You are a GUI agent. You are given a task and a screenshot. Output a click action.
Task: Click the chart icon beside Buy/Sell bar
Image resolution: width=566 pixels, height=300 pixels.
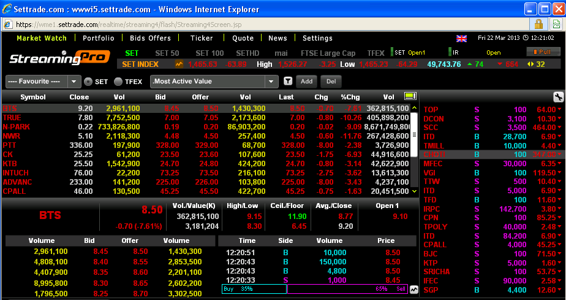coord(413,289)
